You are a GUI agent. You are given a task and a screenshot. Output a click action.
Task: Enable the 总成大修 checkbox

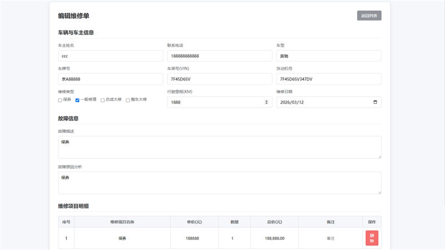point(102,100)
